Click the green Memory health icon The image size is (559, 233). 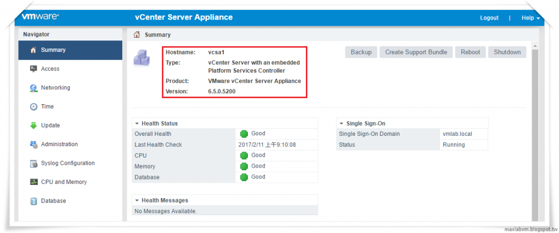244,166
